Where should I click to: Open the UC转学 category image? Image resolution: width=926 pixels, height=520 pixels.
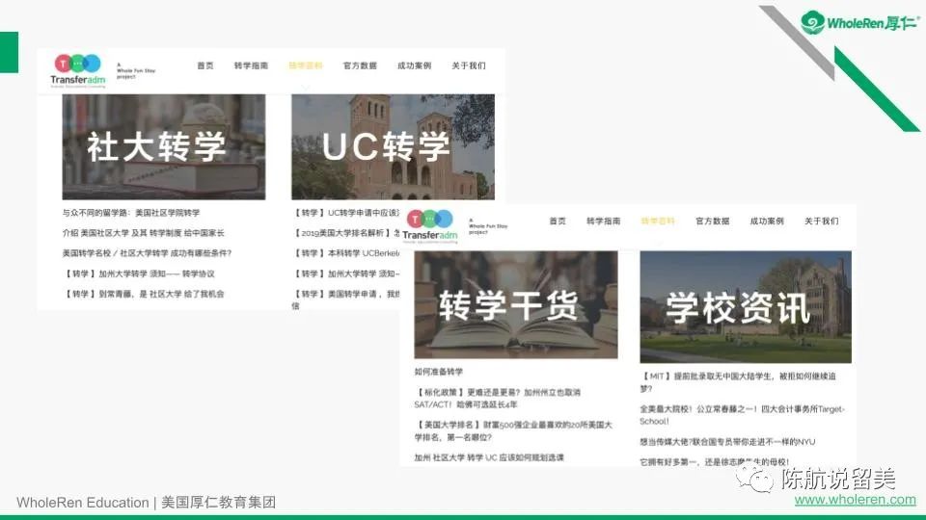coord(393,146)
